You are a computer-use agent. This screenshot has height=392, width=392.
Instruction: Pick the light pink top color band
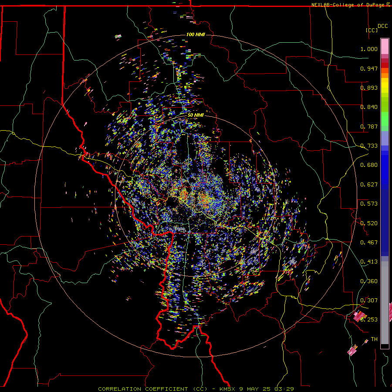[385, 46]
